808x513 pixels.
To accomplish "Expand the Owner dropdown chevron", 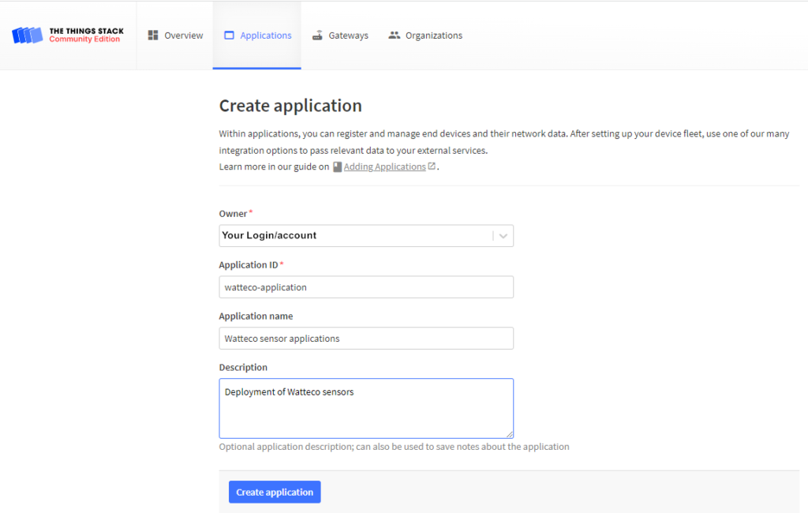I will (503, 236).
